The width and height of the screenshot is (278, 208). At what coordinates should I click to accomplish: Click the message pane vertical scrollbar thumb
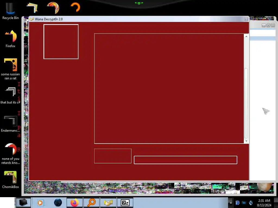(x=246, y=103)
